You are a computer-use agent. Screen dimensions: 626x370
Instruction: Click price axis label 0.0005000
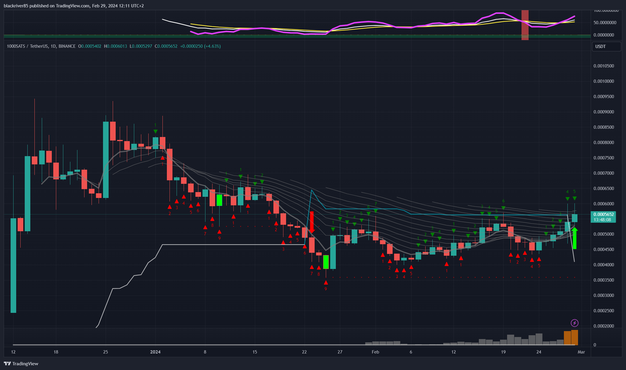click(x=604, y=234)
